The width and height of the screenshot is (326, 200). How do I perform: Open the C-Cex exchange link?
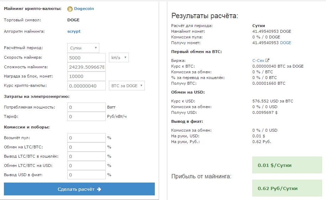pos(258,60)
